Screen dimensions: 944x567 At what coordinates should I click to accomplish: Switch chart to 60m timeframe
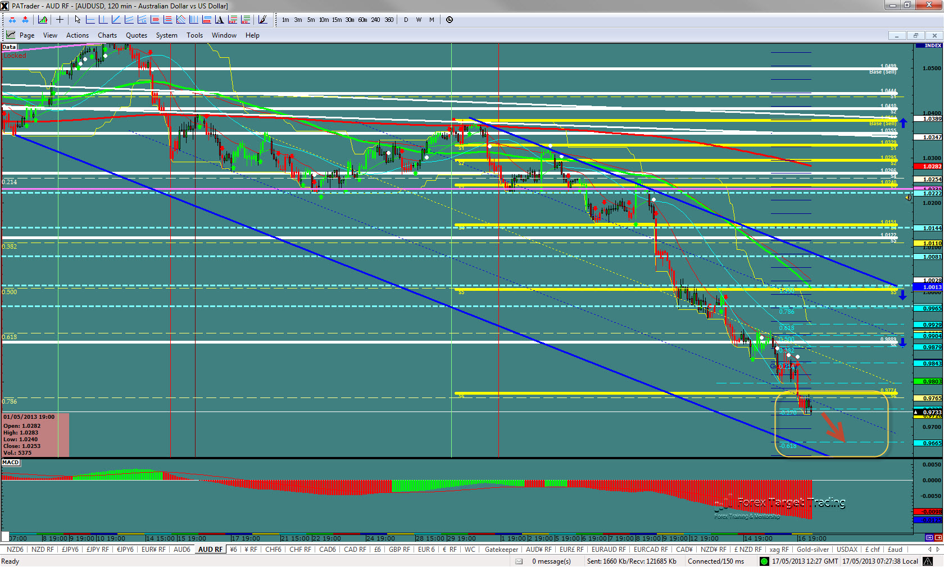[362, 20]
